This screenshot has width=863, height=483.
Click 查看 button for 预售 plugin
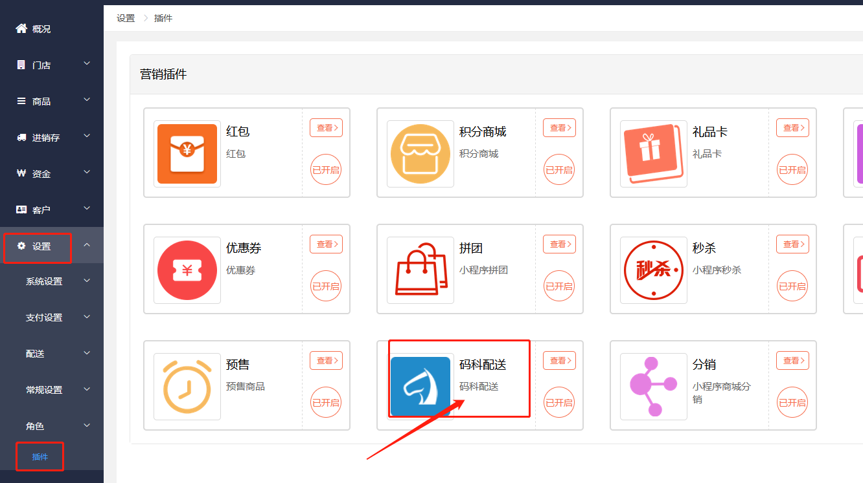point(326,361)
